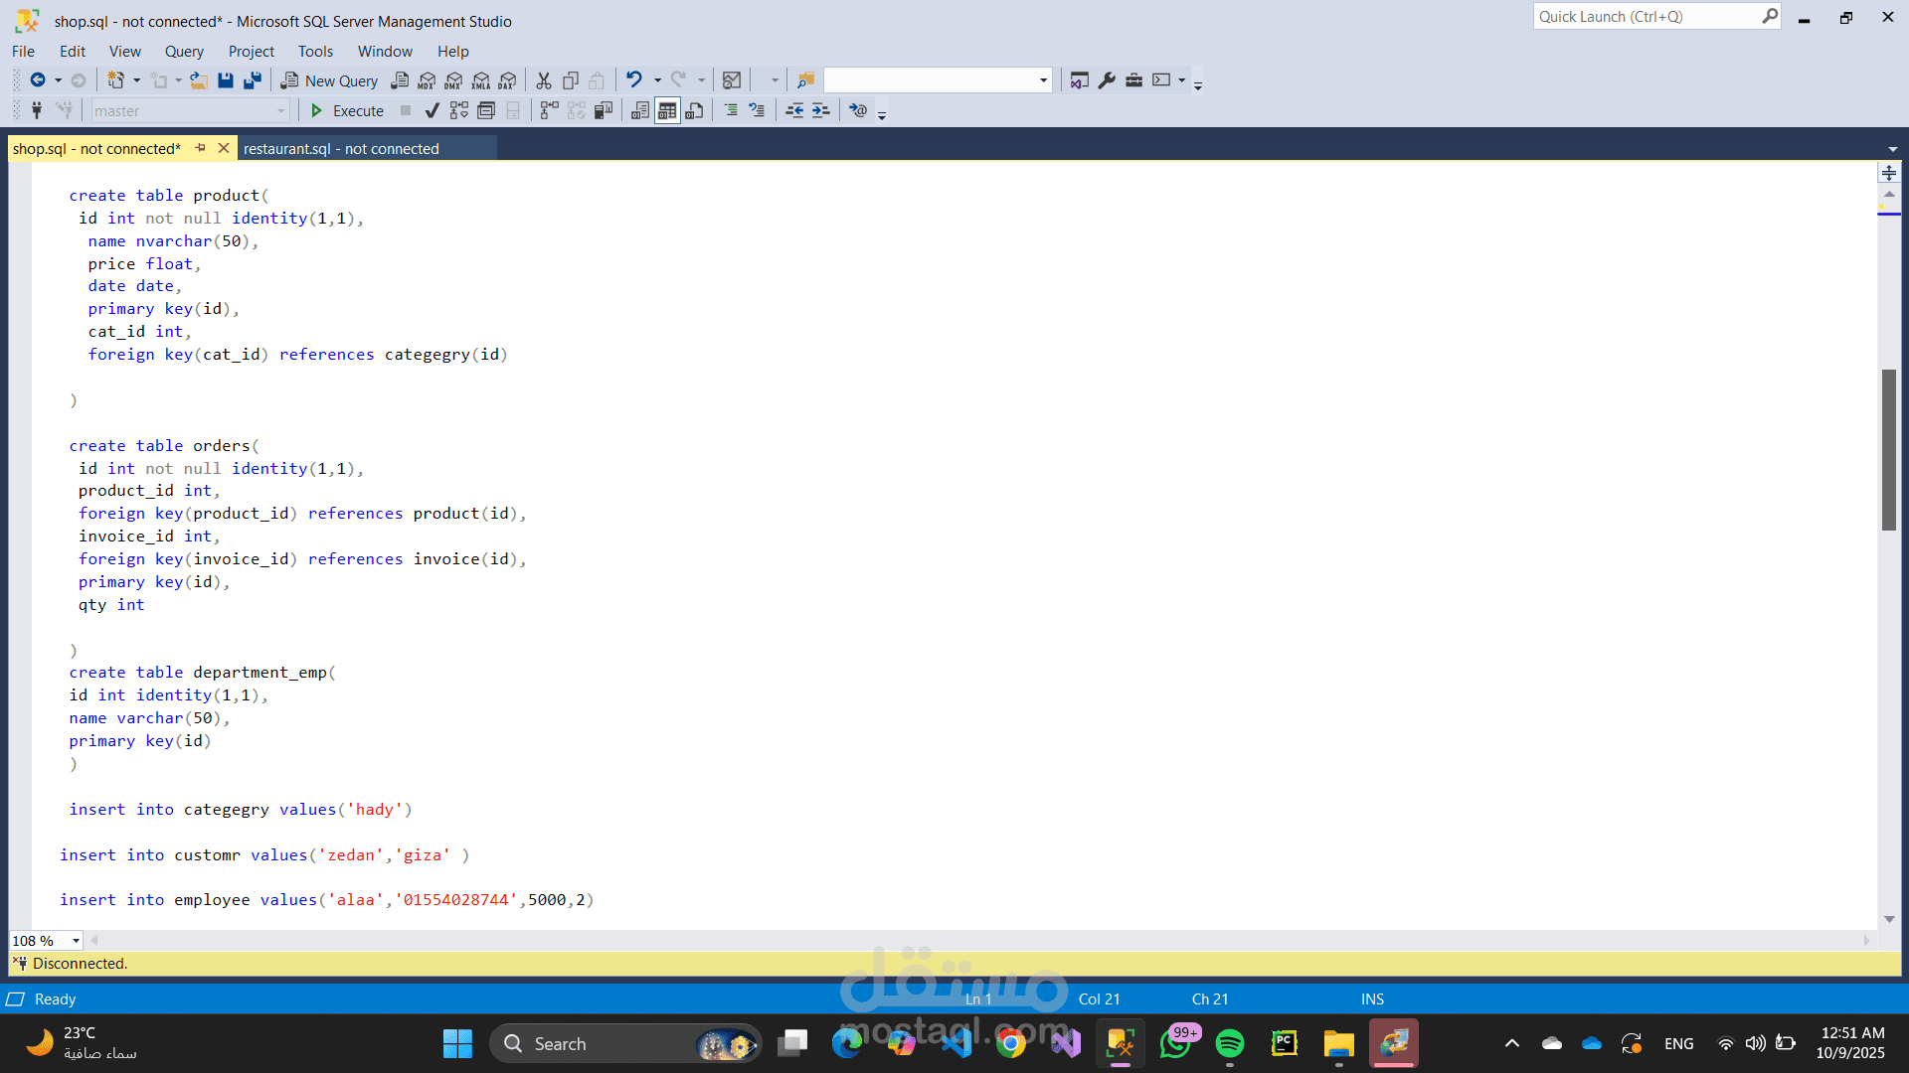Toggle the pin on shop.sql tab
Image resolution: width=1909 pixels, height=1073 pixels.
point(201,148)
